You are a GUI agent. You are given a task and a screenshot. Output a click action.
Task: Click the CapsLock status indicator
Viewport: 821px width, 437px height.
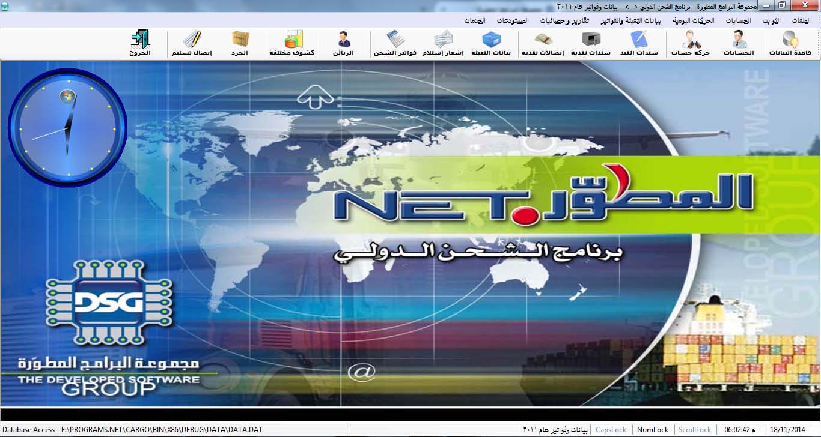[611, 430]
